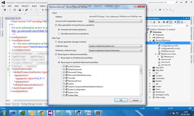
Task: Click the Quick Launch search magnifier icon
Action: pyautogui.click(x=176, y=2)
